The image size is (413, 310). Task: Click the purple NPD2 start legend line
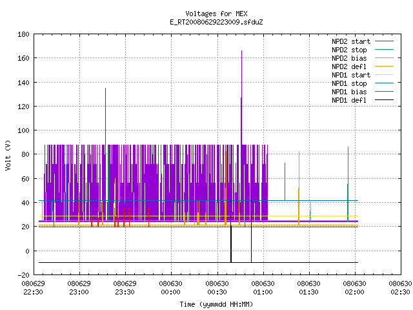[385, 41]
